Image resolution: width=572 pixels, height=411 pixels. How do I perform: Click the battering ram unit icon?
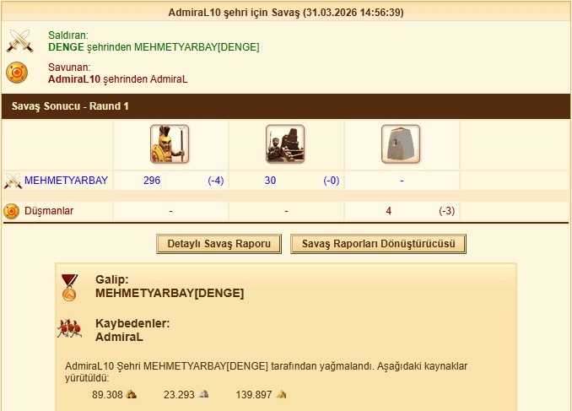285,144
